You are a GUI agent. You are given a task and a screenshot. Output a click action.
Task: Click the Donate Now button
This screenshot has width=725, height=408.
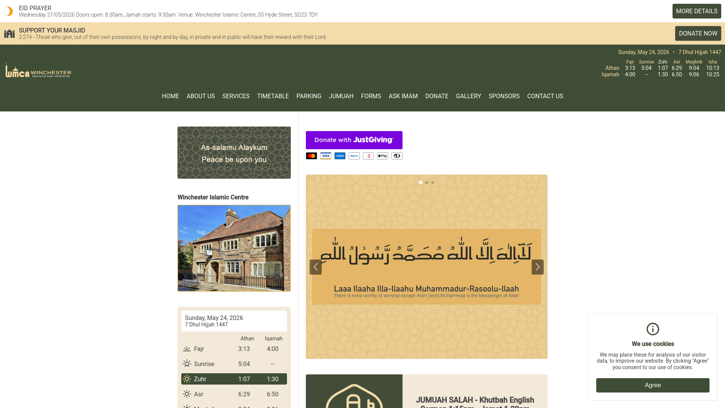698,34
